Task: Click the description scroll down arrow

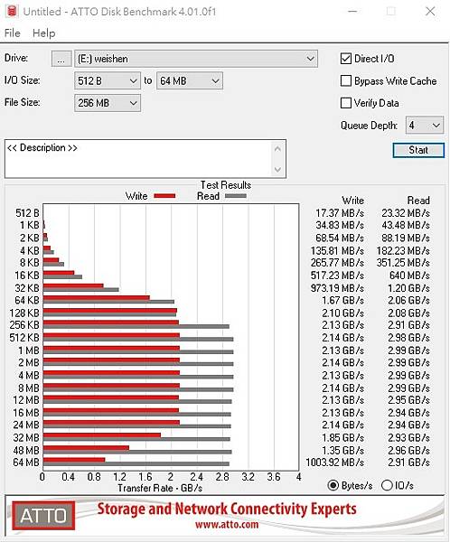Action: 277,170
